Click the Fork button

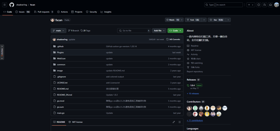pos(194,20)
